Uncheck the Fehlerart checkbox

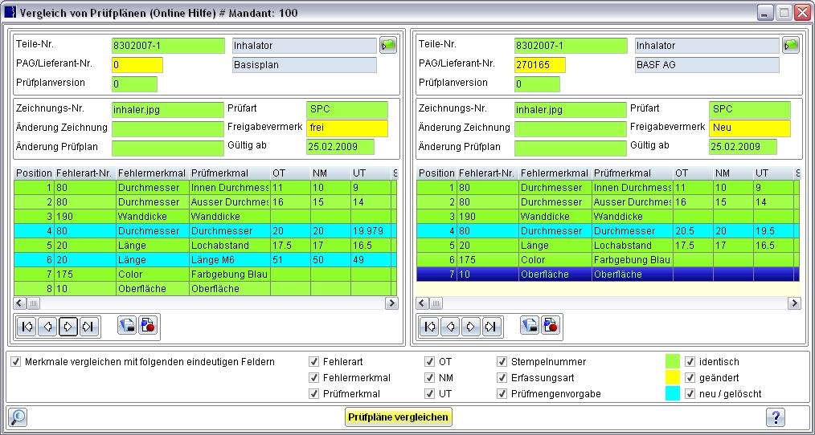pyautogui.click(x=314, y=362)
